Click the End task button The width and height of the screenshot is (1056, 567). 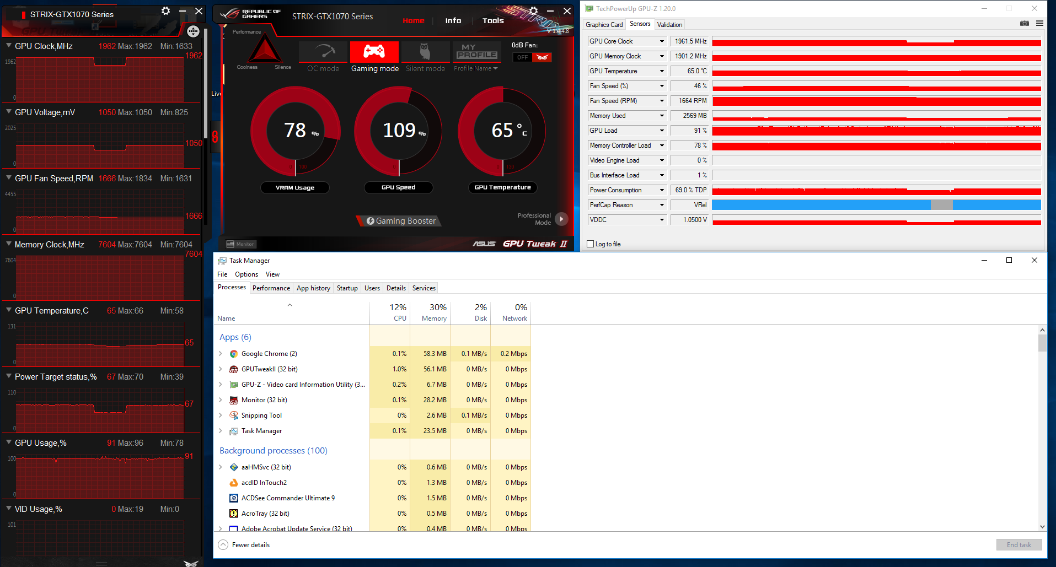click(x=1019, y=545)
